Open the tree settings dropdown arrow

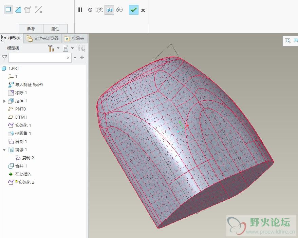(58, 48)
